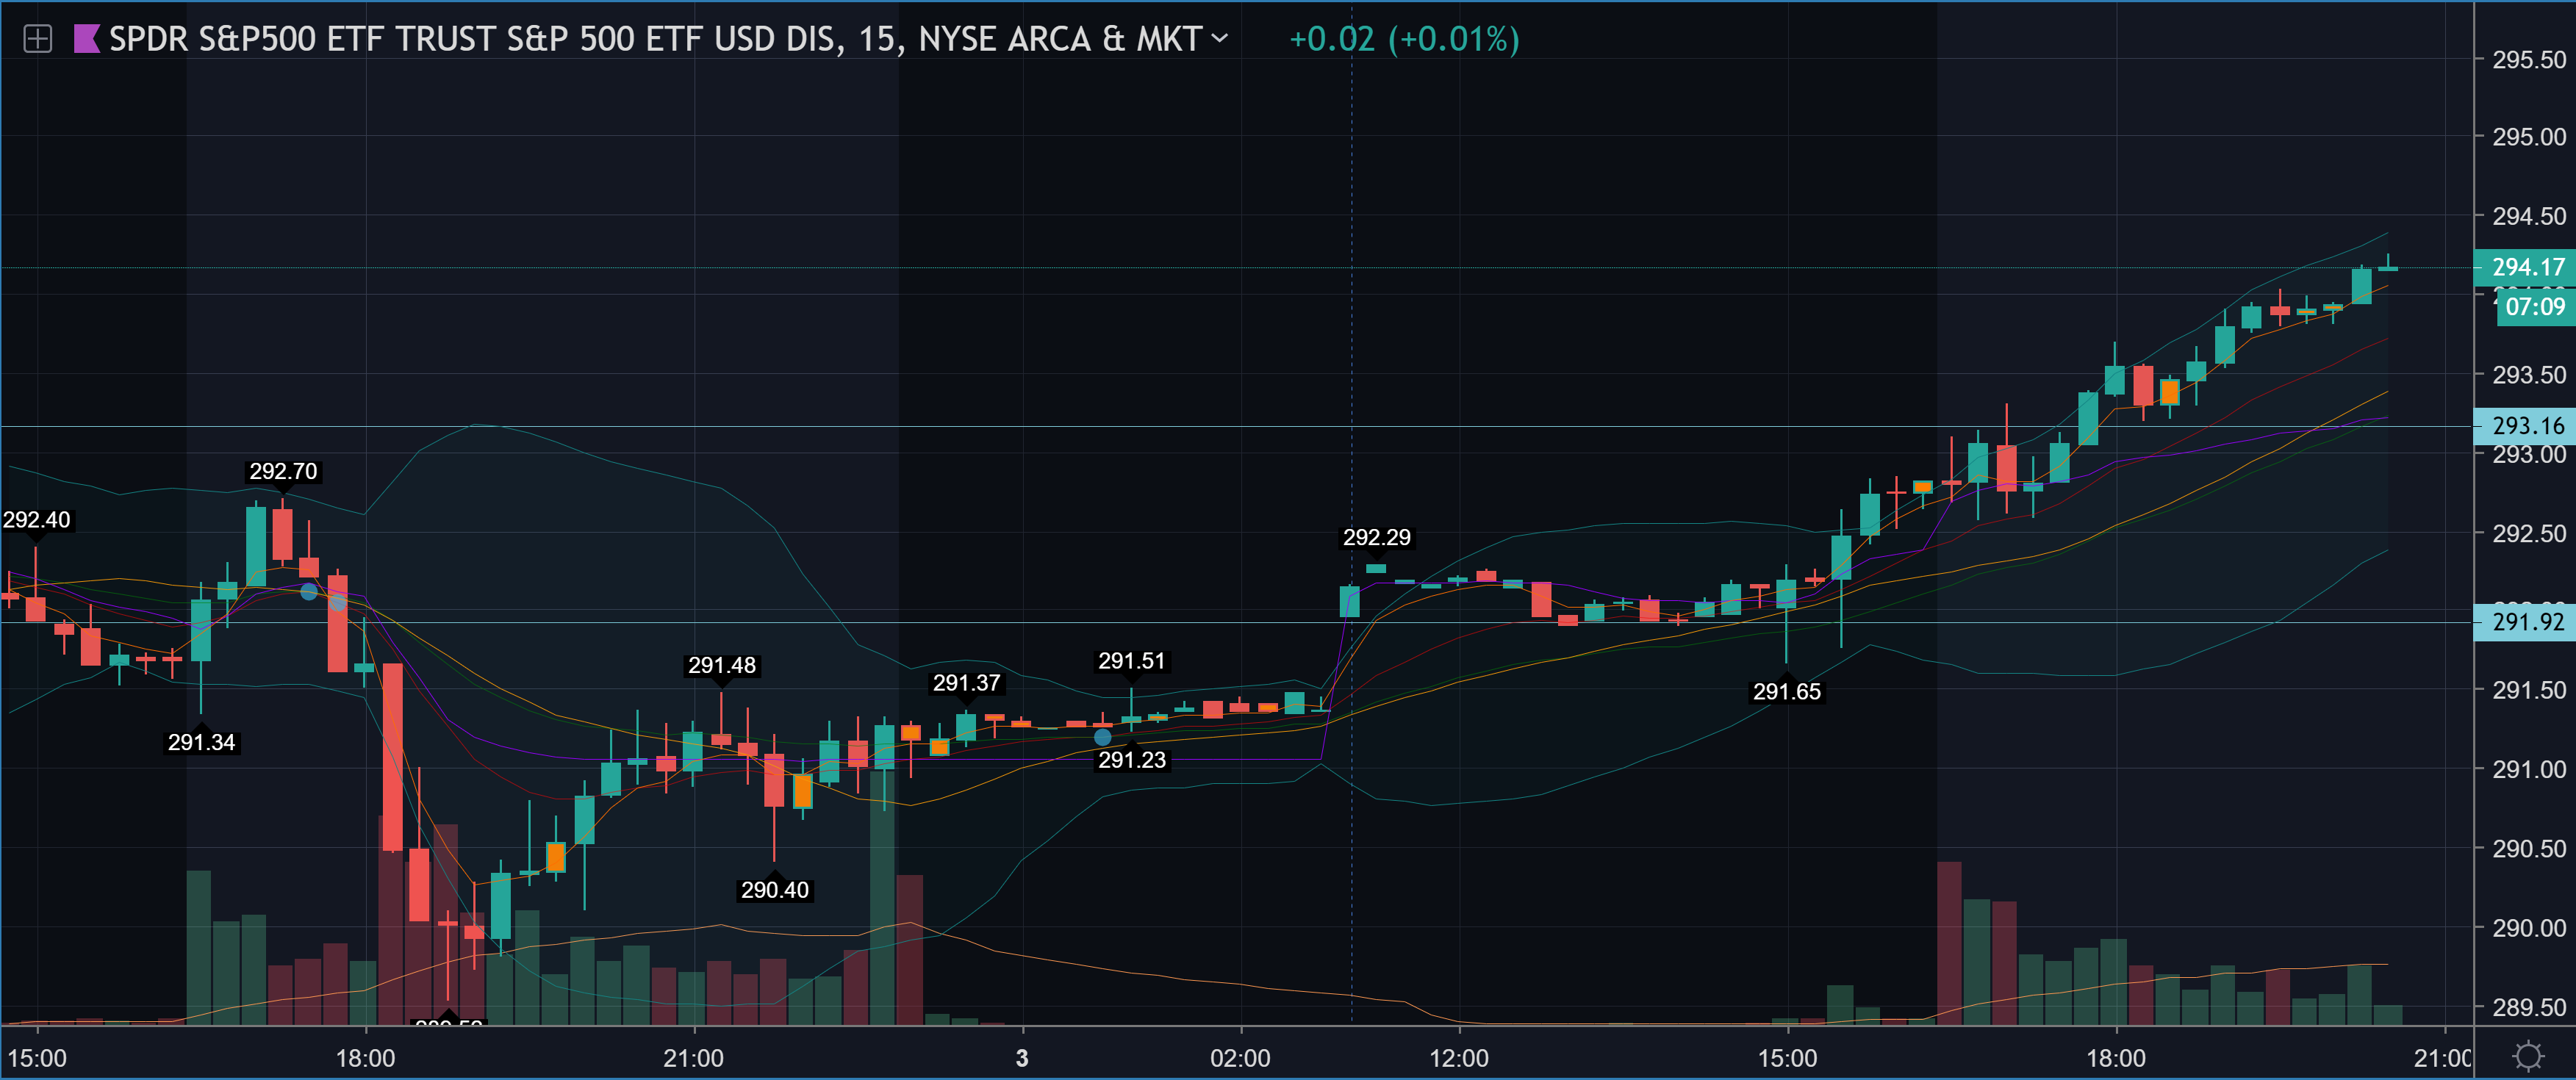Click the purple flag symbol marker
Screen dimensions: 2576x1080
(86, 39)
